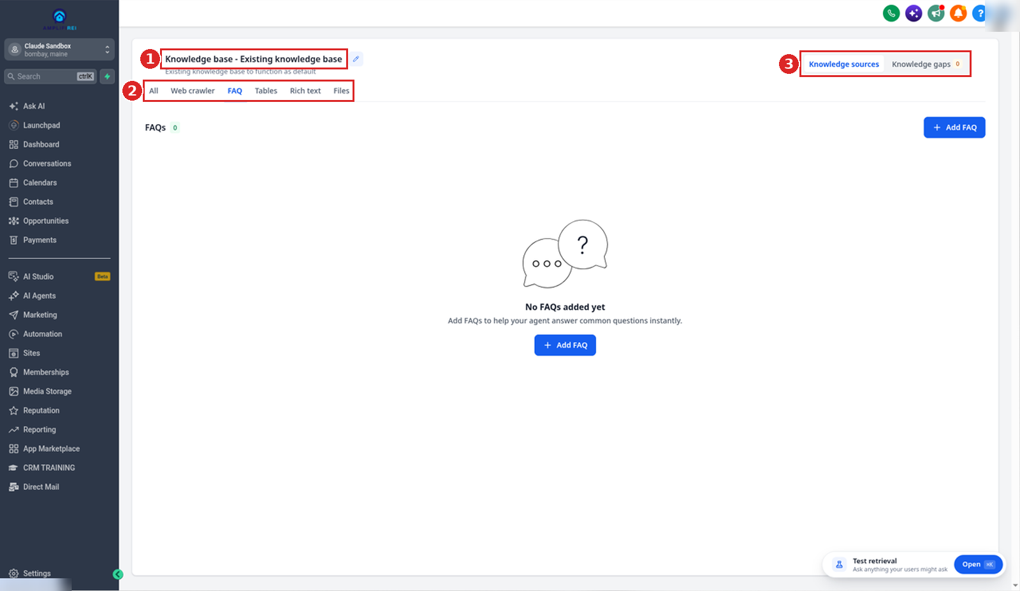The height and width of the screenshot is (591, 1020).
Task: Click the top-right Add FAQ button
Action: tap(954, 127)
